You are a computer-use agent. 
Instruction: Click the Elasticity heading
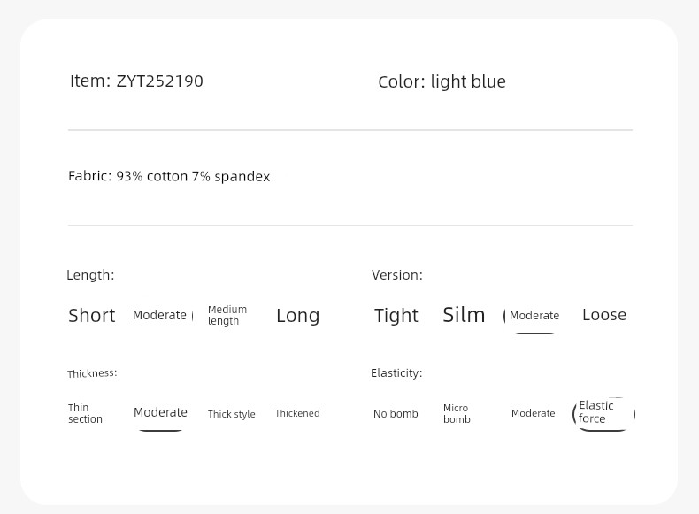(x=396, y=373)
